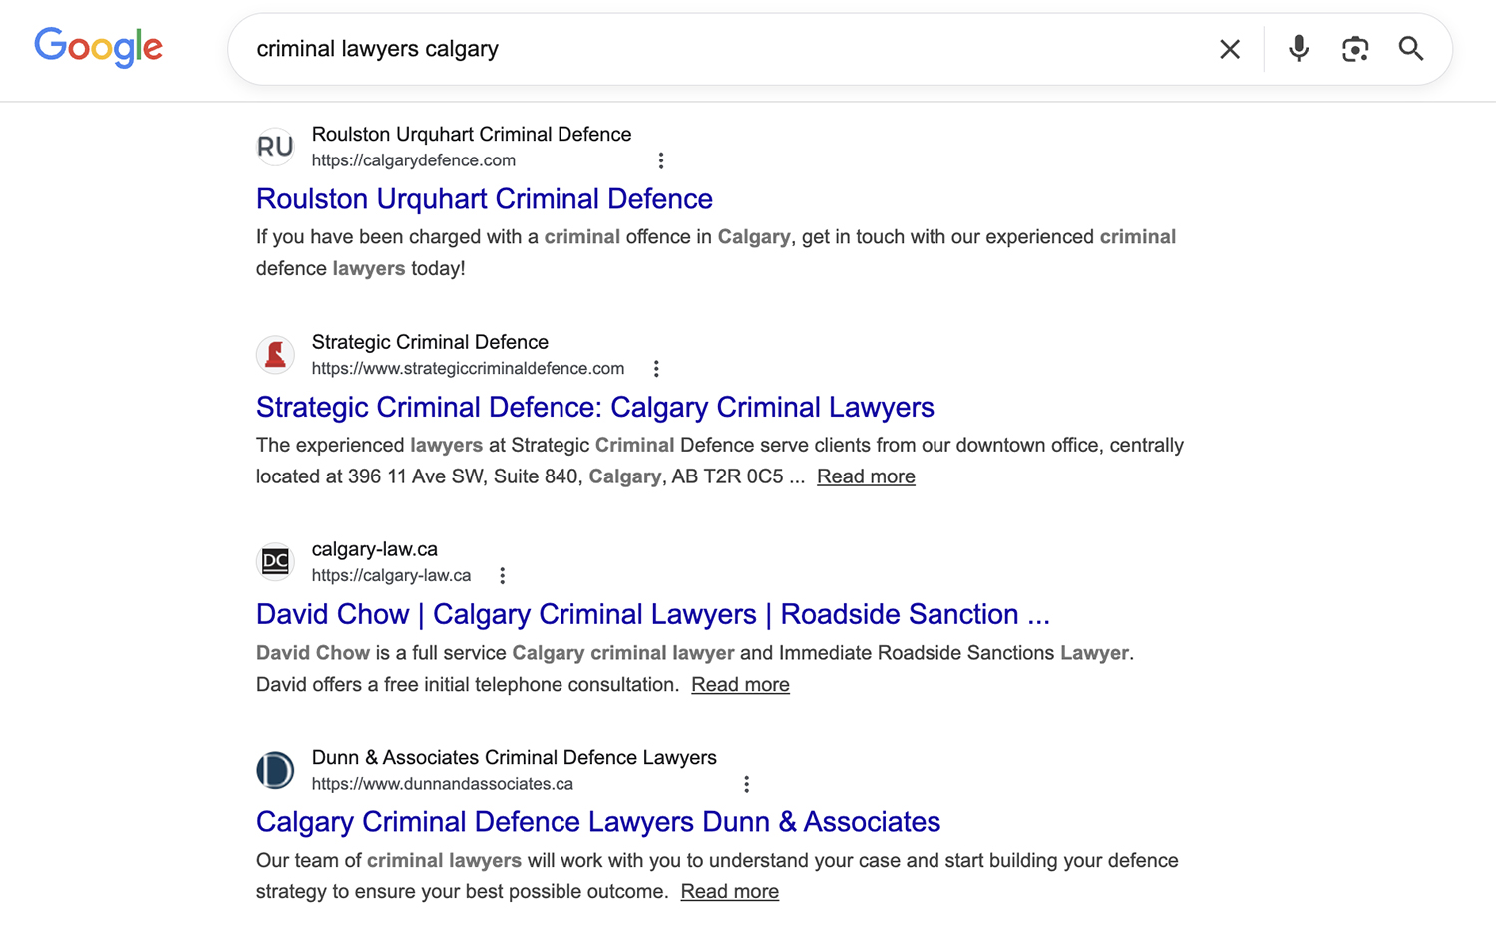This screenshot has height=952, width=1496.
Task: Open three-dot menu for Strategic Criminal Defence
Action: point(656,368)
